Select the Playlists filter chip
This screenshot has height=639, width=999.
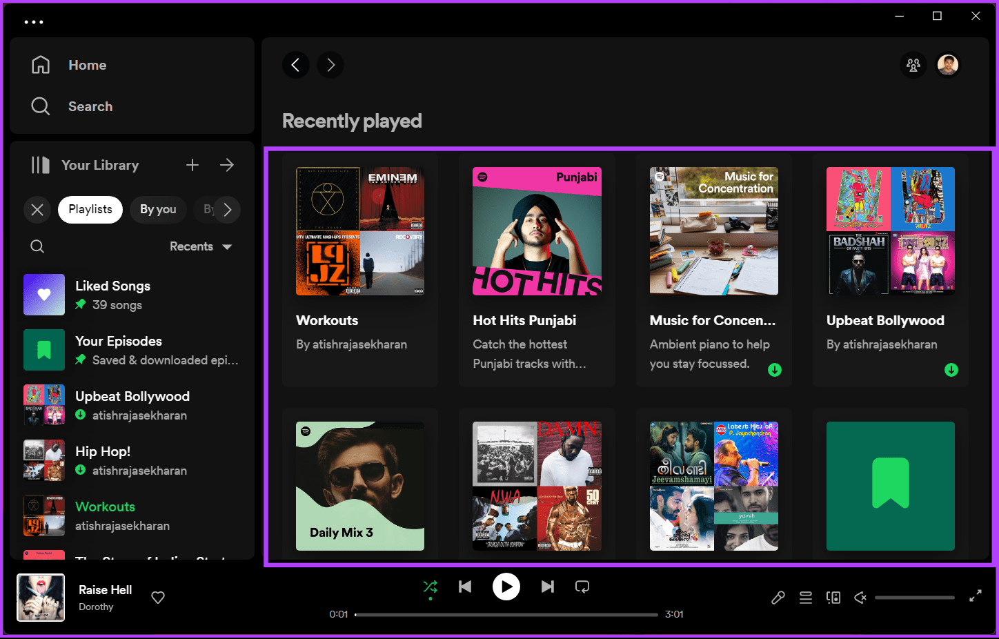pos(90,209)
